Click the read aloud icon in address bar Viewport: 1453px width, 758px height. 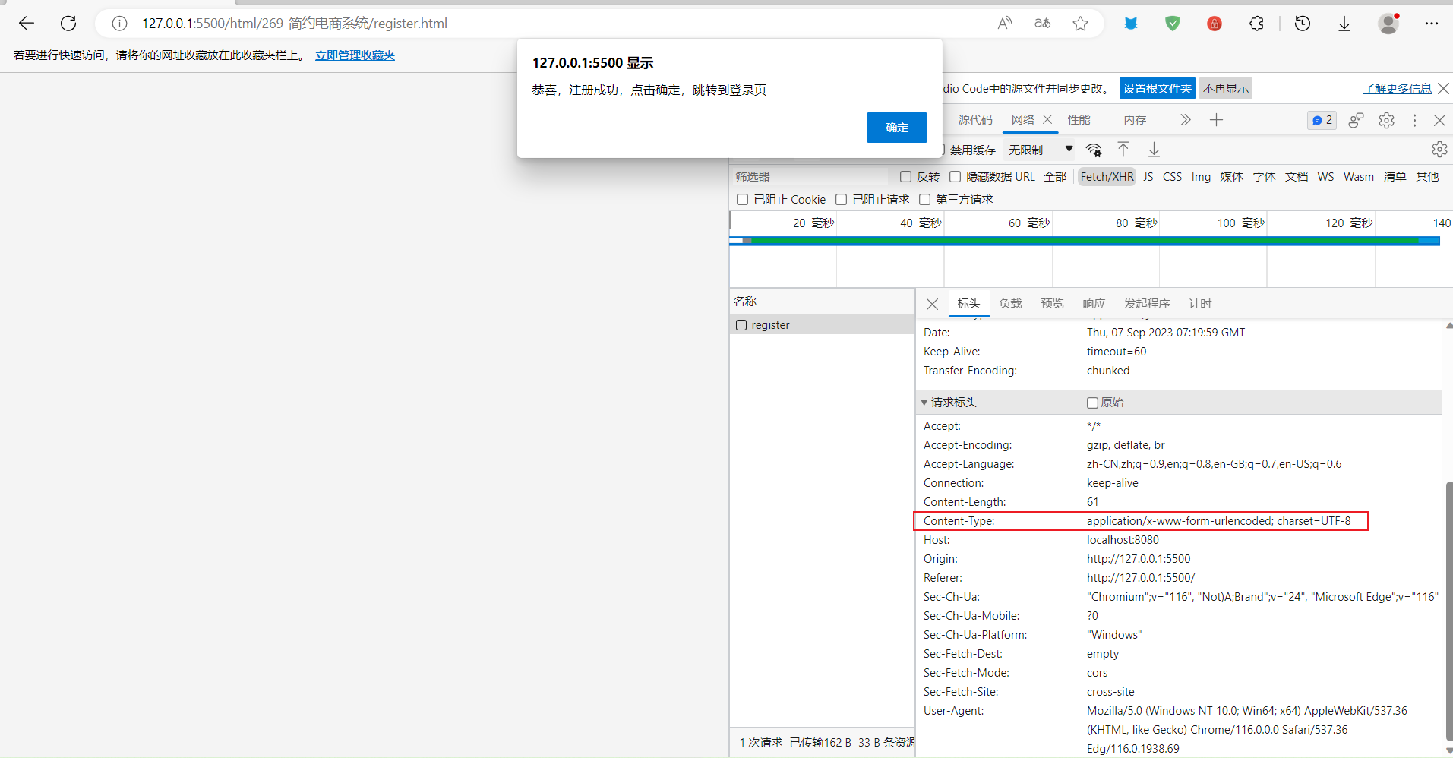click(x=1004, y=24)
